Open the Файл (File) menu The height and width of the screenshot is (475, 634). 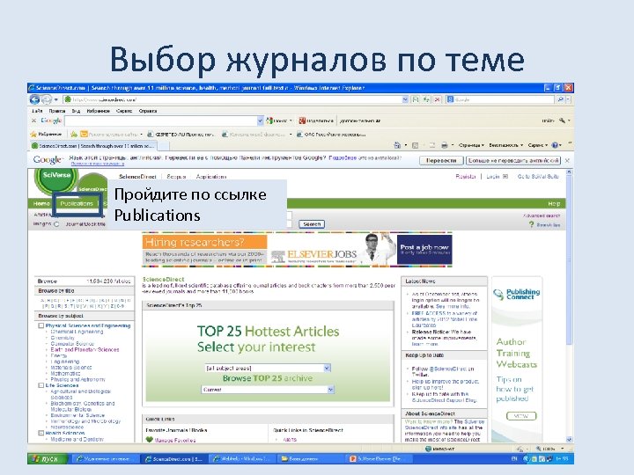click(x=37, y=111)
